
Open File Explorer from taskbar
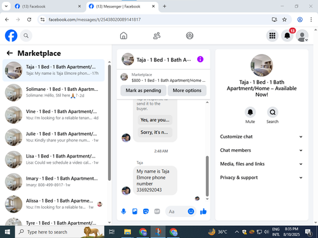pyautogui.click(x=127, y=232)
